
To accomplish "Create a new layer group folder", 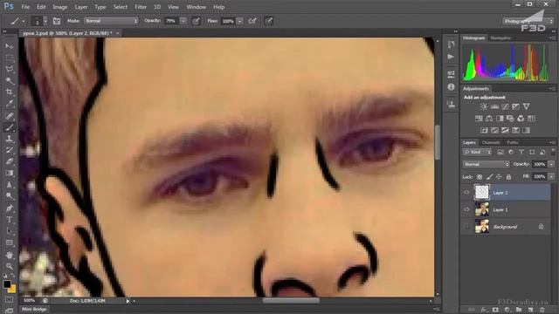I will (x=519, y=310).
